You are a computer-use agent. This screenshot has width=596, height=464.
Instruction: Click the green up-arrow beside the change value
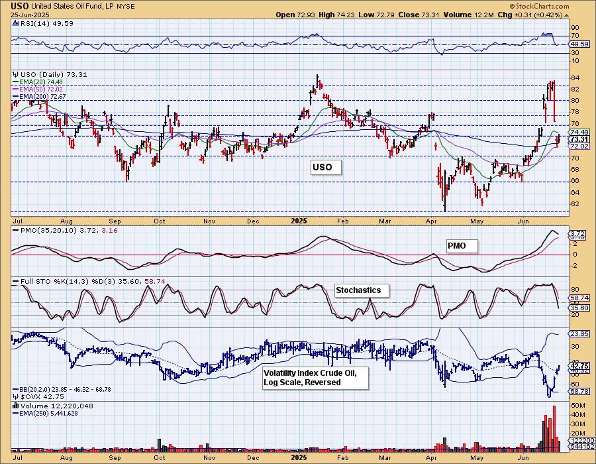566,15
